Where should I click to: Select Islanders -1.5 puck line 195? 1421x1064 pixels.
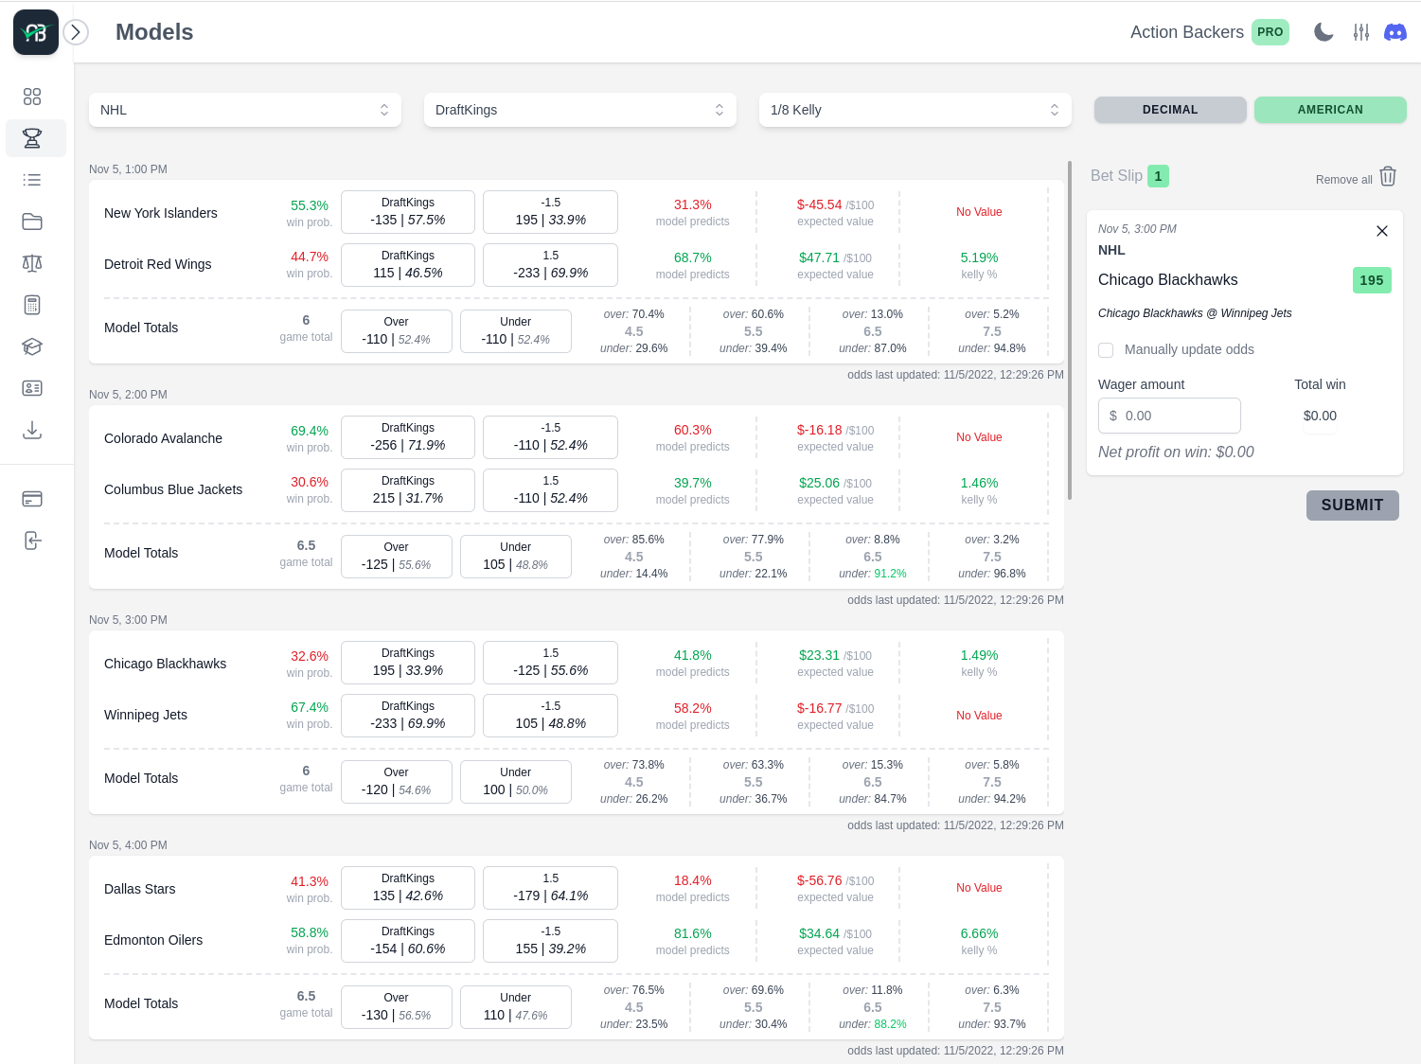[550, 212]
